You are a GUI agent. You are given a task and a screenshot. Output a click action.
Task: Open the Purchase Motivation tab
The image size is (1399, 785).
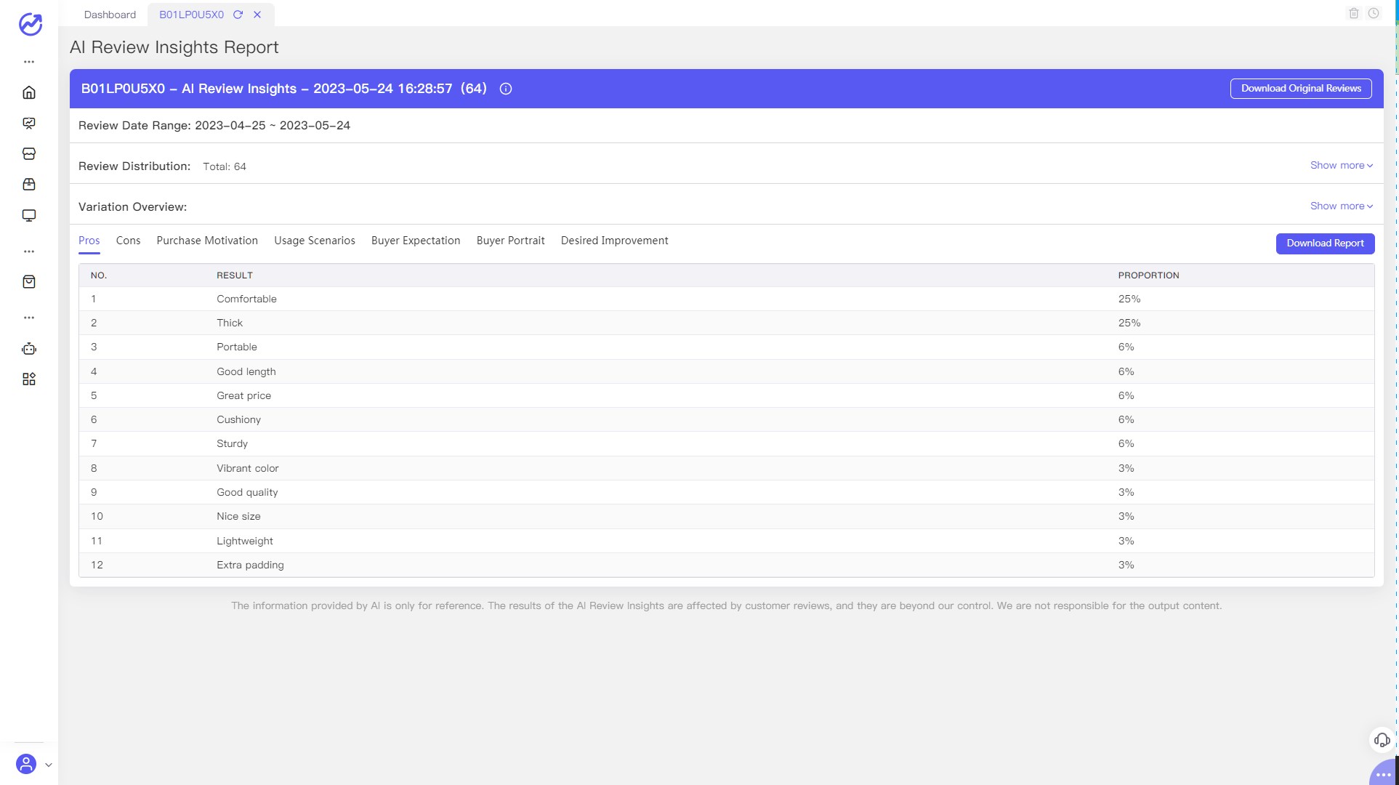pos(207,241)
